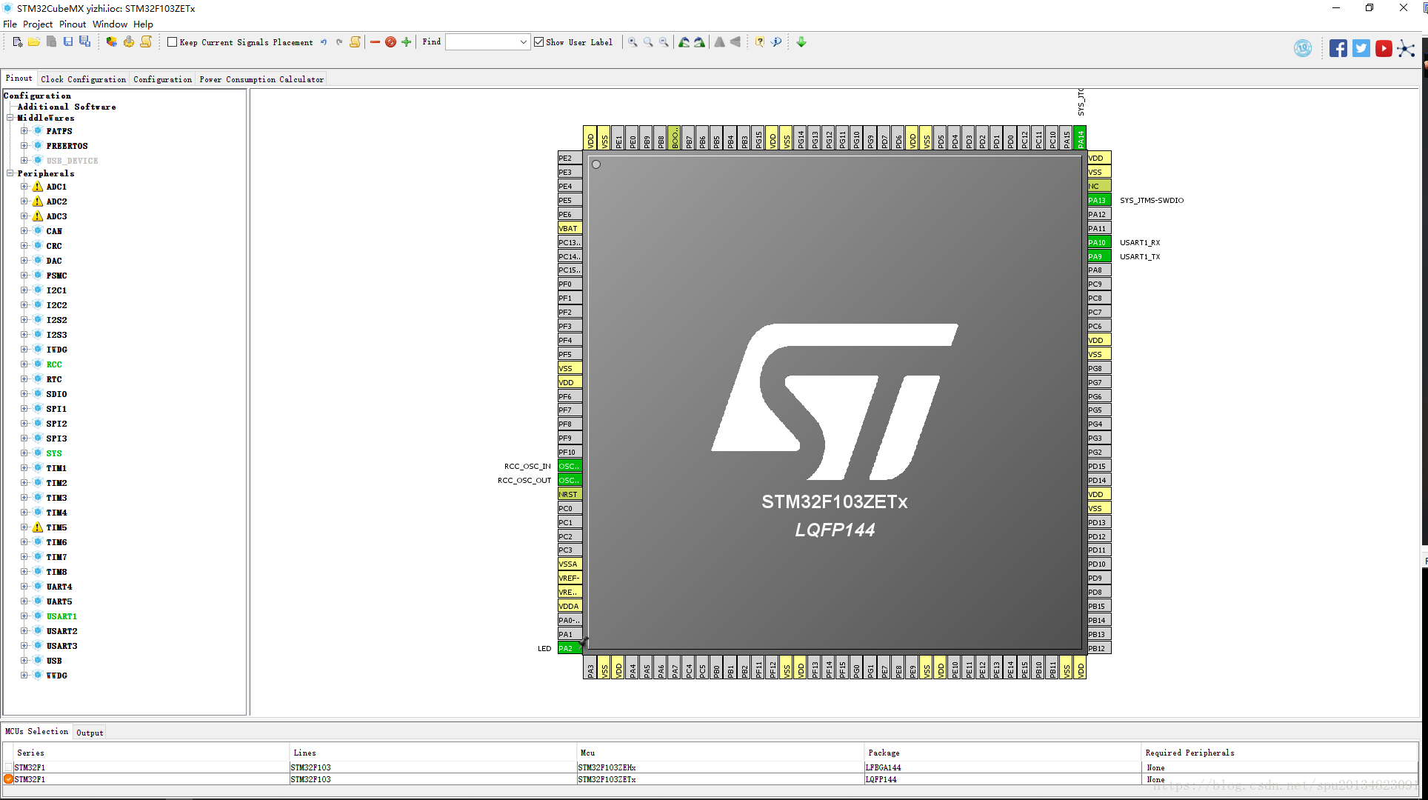Expand the SYS peripheral node
The image size is (1428, 800).
[x=24, y=453]
